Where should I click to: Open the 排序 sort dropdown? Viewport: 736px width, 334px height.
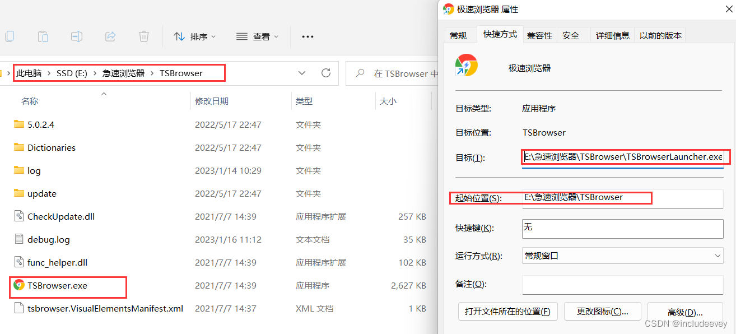pos(194,36)
